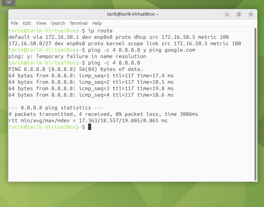
Task: Click the icmp_seq=3 reply line
Action: tap(91, 88)
